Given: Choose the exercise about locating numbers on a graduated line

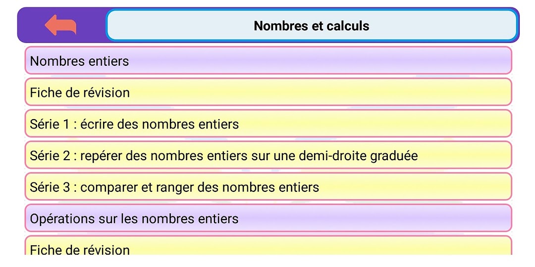Looking at the screenshot, I should (268, 155).
